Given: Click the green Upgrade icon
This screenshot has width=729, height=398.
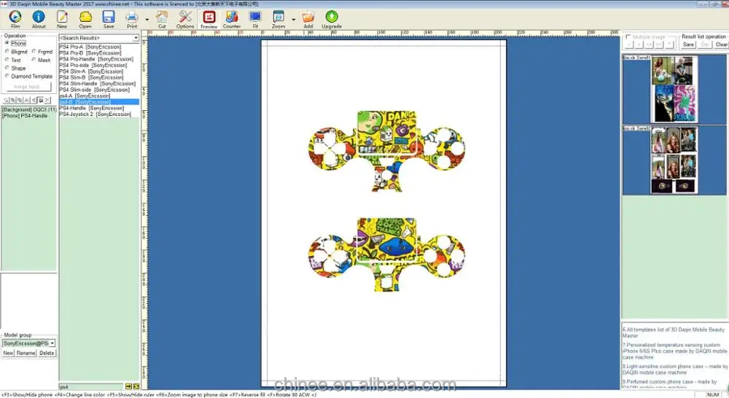Looking at the screenshot, I should pos(332,19).
